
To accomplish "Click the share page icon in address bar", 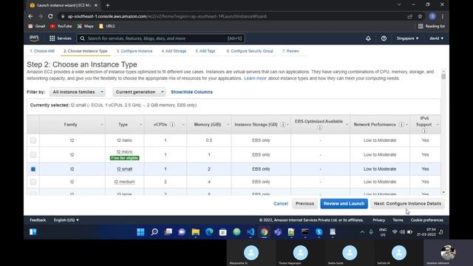I will pyautogui.click(x=409, y=16).
